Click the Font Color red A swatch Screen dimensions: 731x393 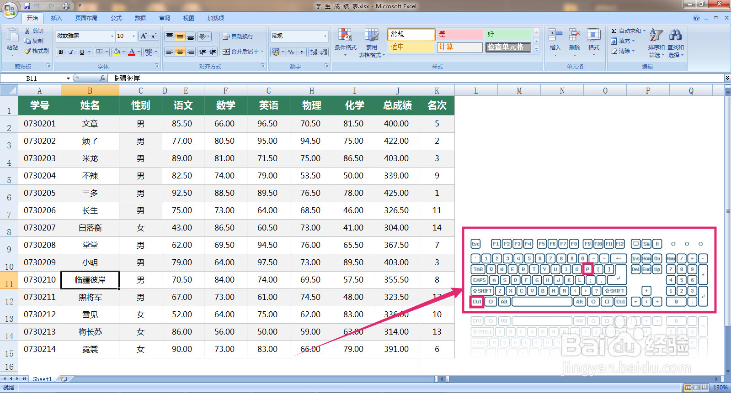(x=132, y=52)
